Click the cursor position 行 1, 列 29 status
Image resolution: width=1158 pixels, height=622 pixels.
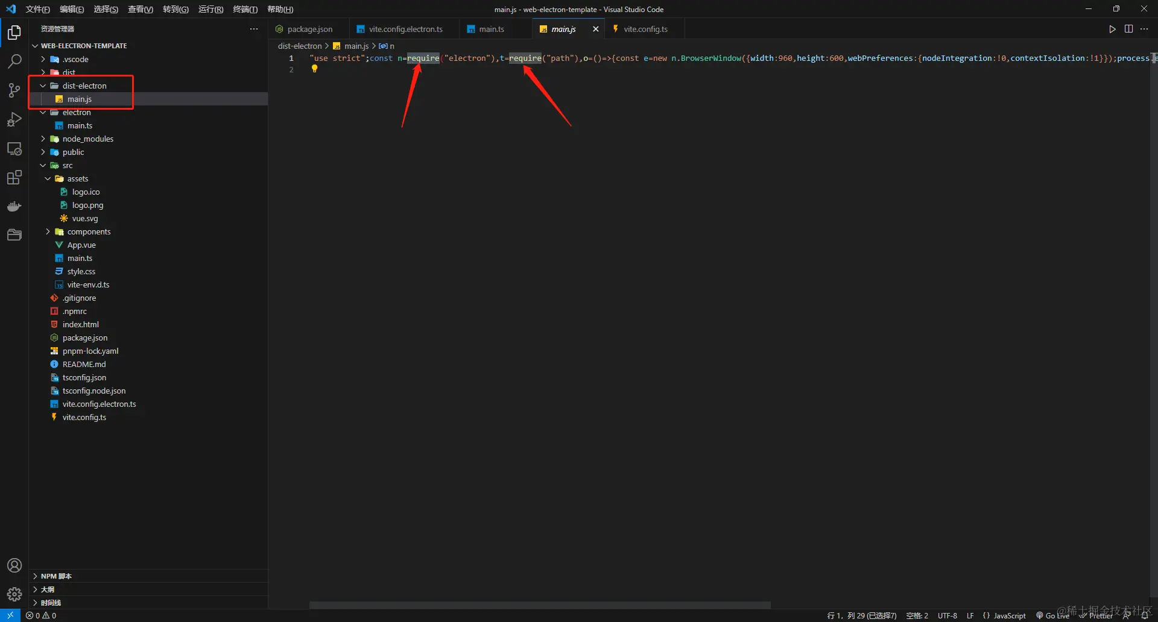[x=862, y=615]
